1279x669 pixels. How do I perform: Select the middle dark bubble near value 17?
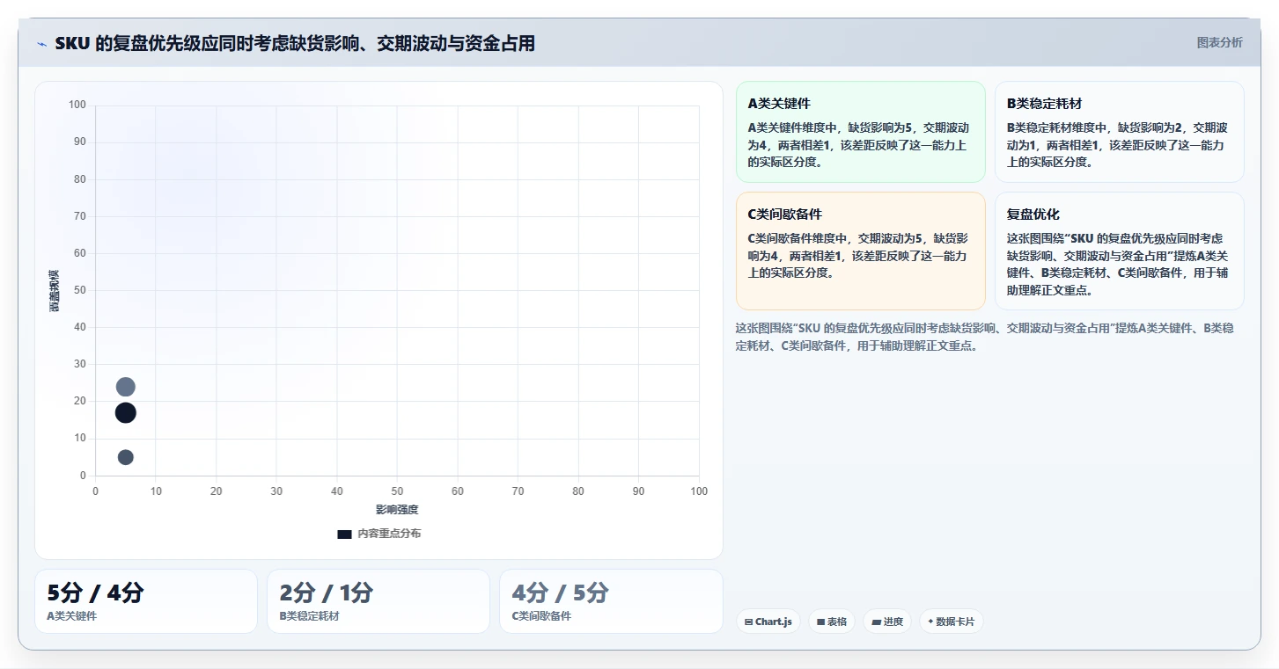[125, 412]
